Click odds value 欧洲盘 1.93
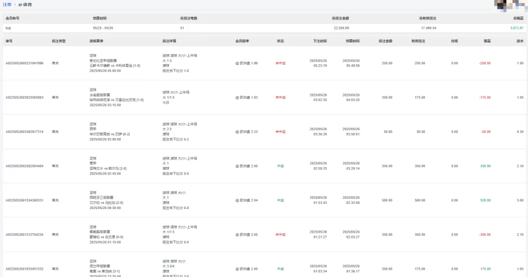Image resolution: width=528 pixels, height=277 pixels. 247,97
